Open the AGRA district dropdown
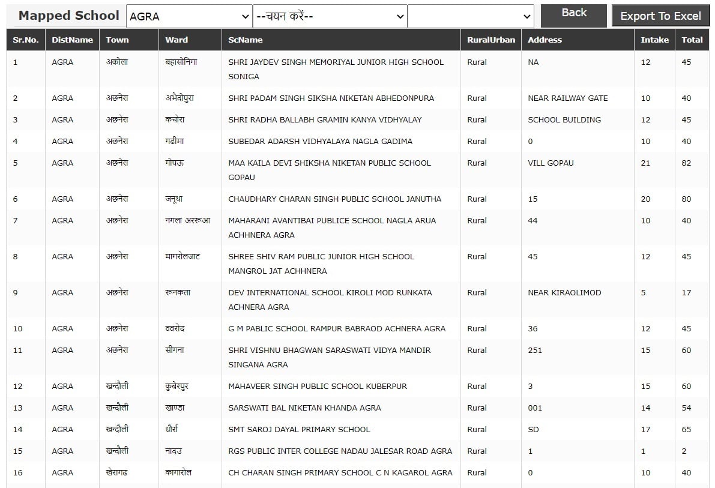Viewport: 715px width, 488px height. pyautogui.click(x=189, y=16)
